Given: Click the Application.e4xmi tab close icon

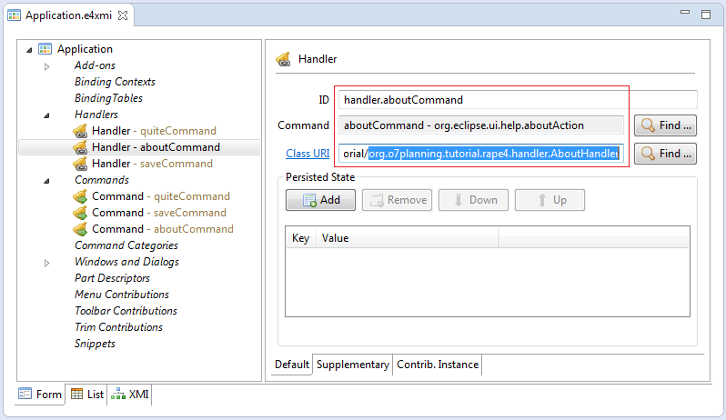Looking at the screenshot, I should click(x=123, y=15).
